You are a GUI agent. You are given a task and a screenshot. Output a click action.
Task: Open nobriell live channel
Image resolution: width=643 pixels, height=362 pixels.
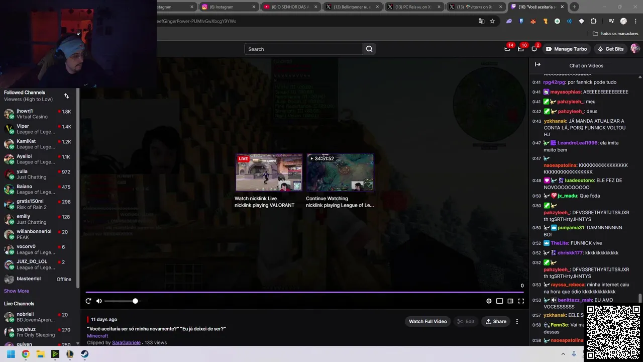click(x=38, y=317)
